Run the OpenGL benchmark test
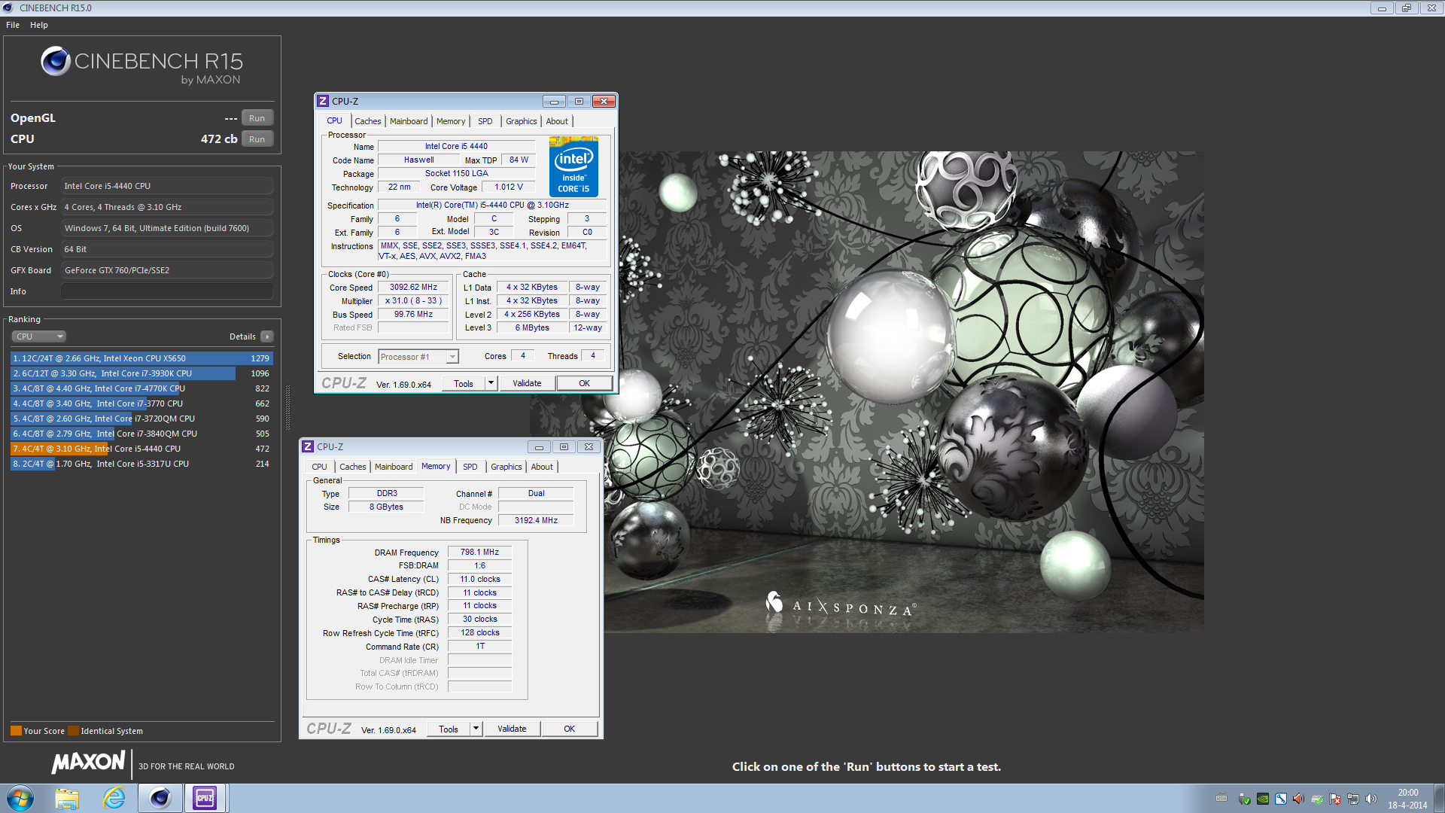The image size is (1445, 813). pyautogui.click(x=257, y=118)
